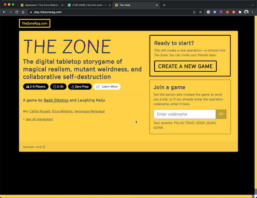Screen dimensions: 257x198
Task: Click the blue circular extension icon
Action: click(x=215, y=12)
